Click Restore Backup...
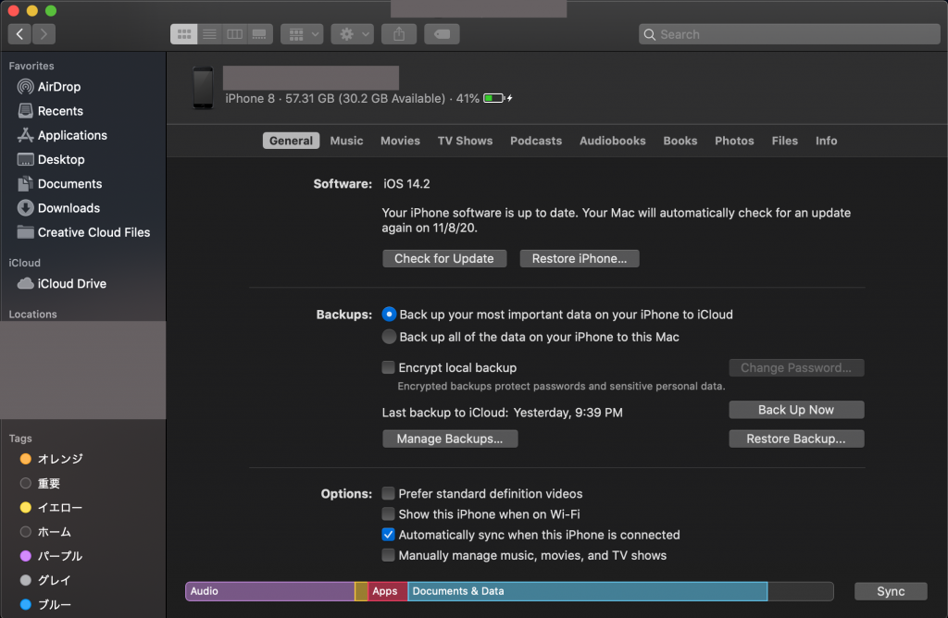The image size is (948, 618). [796, 439]
